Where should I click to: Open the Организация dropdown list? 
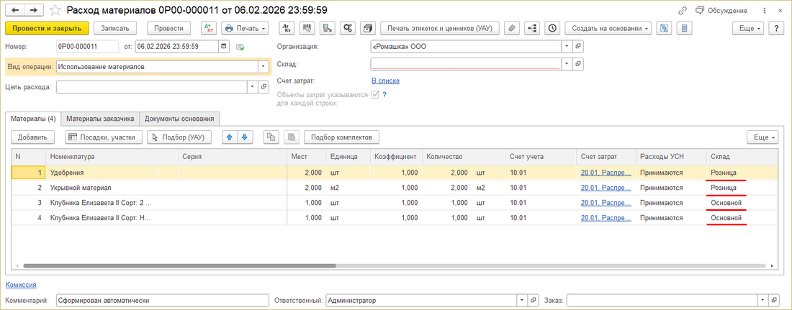click(x=567, y=46)
